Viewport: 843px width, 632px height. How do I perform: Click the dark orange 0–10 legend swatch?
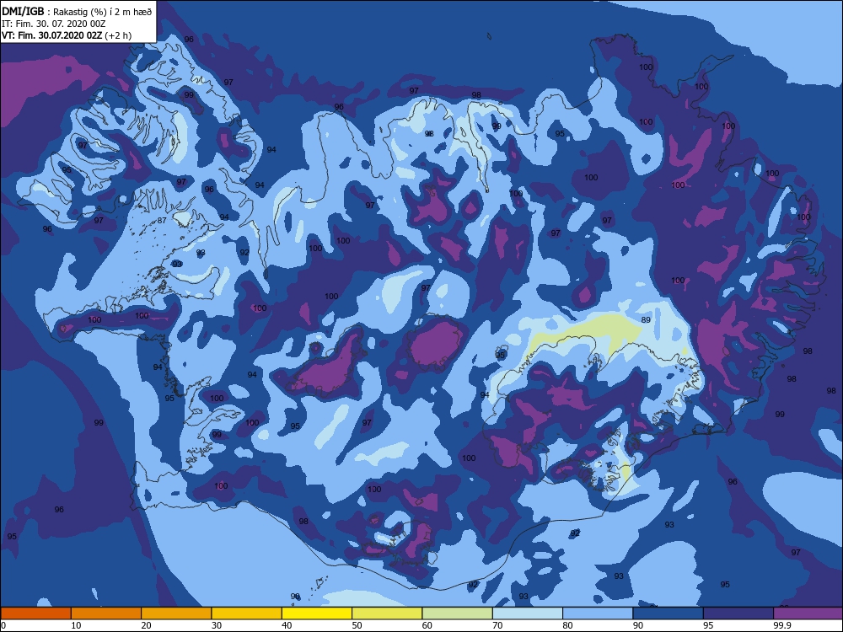click(35, 613)
